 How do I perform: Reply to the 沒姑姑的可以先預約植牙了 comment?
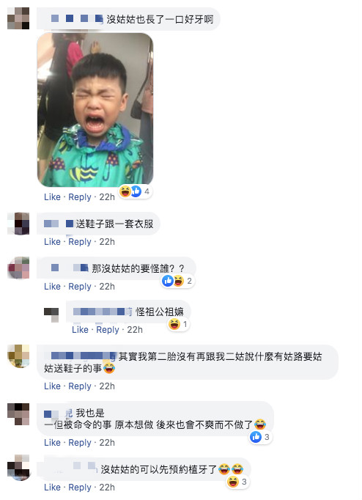(x=80, y=488)
